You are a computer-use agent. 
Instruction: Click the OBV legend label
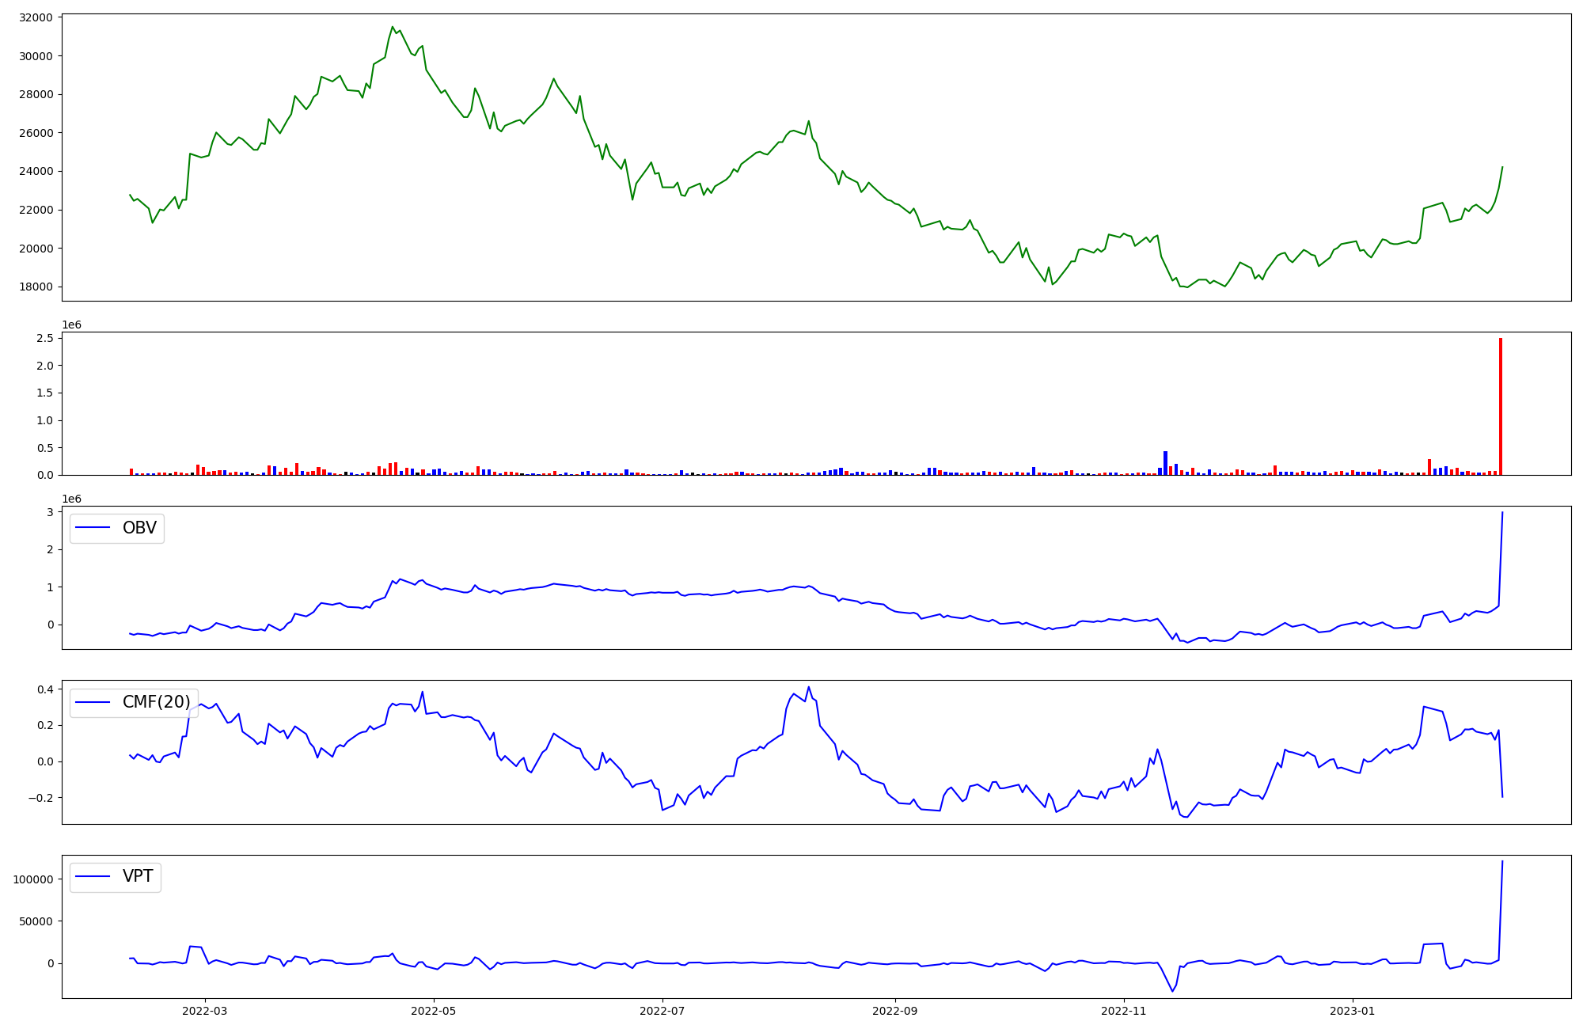[x=139, y=528]
